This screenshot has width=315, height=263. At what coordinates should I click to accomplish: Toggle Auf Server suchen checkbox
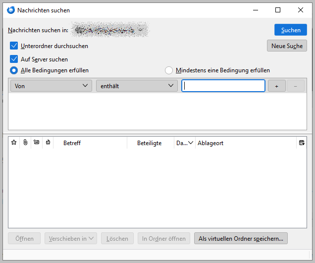tap(14, 59)
